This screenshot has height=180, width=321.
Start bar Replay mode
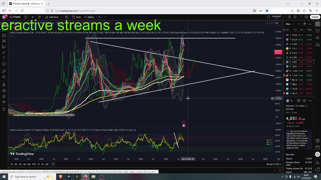tap(89, 17)
